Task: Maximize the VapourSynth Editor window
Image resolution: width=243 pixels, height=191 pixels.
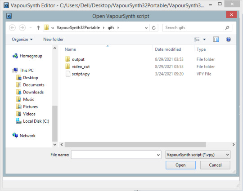Action: 220,4
